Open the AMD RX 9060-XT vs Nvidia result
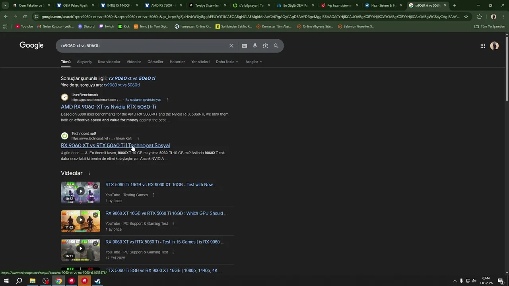Screen dimensions: 509x286 click(109, 107)
